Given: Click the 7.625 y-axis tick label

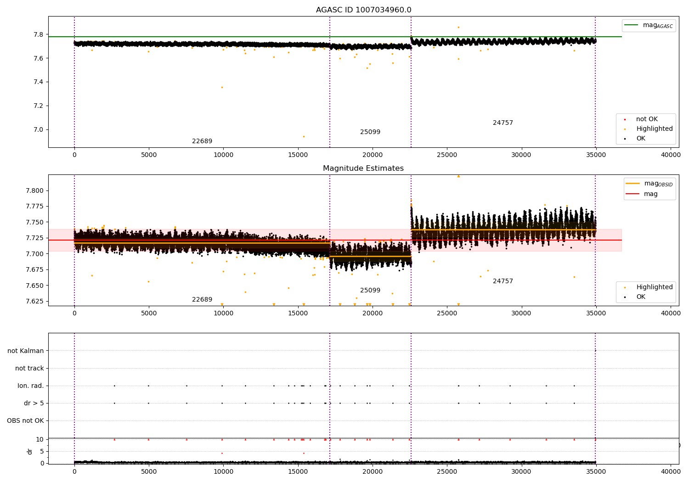Looking at the screenshot, I should click(35, 302).
